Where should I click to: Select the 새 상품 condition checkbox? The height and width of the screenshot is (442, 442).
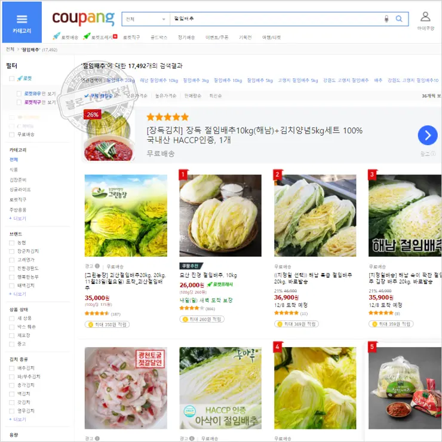tap(12, 318)
